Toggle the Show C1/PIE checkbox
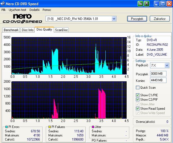This screenshot has width=173, height=143. (138, 95)
